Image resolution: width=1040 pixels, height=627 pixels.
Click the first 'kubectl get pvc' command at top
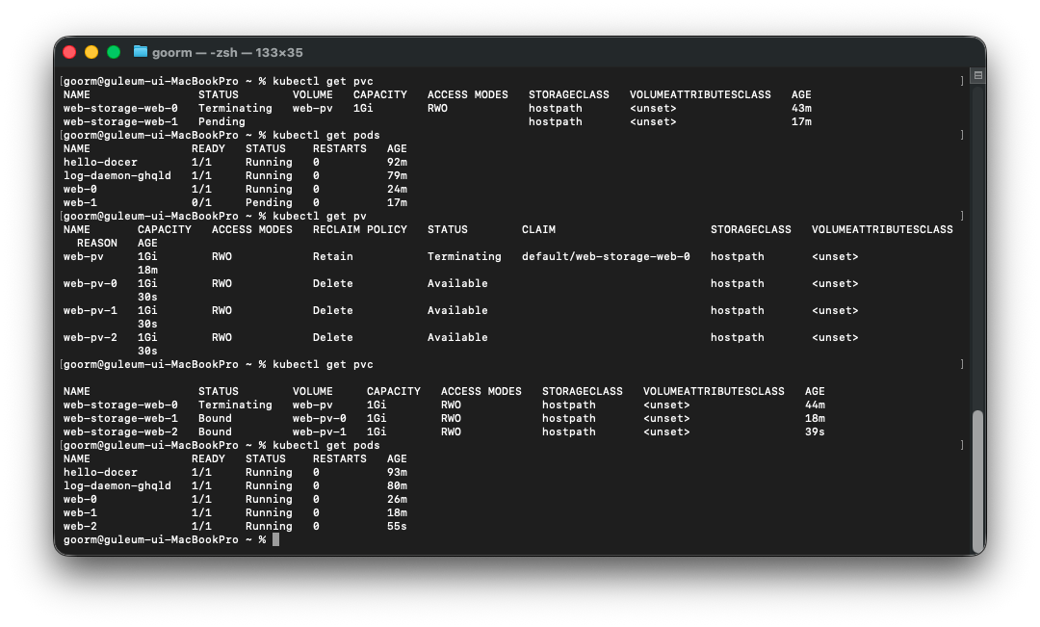tap(323, 82)
